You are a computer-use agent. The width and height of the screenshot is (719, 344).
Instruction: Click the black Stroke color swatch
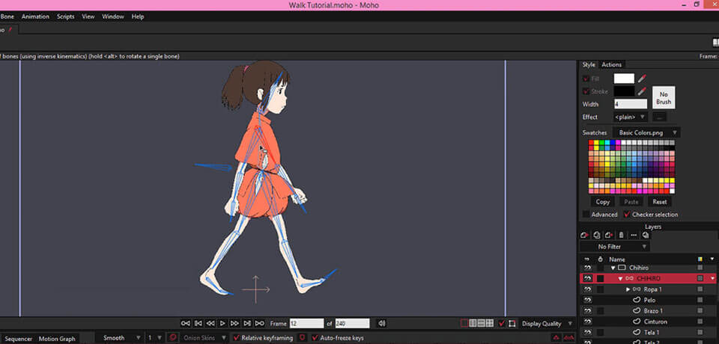624,91
